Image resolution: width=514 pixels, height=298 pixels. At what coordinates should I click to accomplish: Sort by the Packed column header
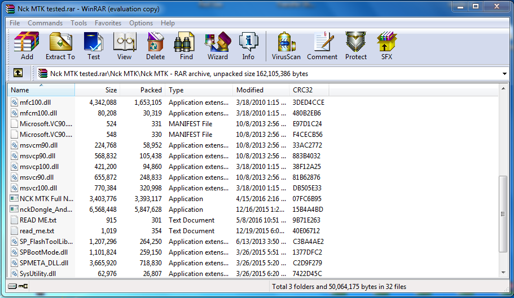pos(143,90)
